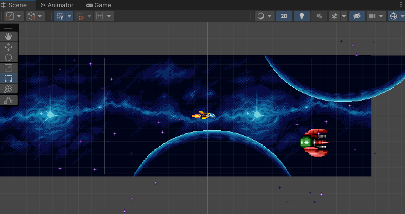405x214 pixels.
Task: Toggle hidden objects visibility eye icon
Action: (x=357, y=16)
